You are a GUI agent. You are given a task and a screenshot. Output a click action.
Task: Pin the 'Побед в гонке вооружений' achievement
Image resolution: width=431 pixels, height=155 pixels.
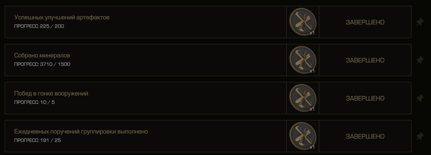pyautogui.click(x=420, y=98)
